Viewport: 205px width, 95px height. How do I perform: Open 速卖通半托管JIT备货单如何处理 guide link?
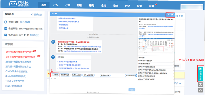coord(70,65)
